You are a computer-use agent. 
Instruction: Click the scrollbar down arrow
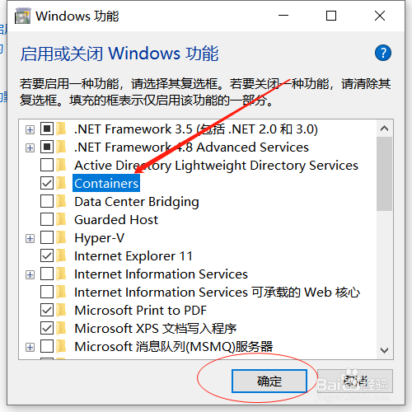[x=384, y=350]
